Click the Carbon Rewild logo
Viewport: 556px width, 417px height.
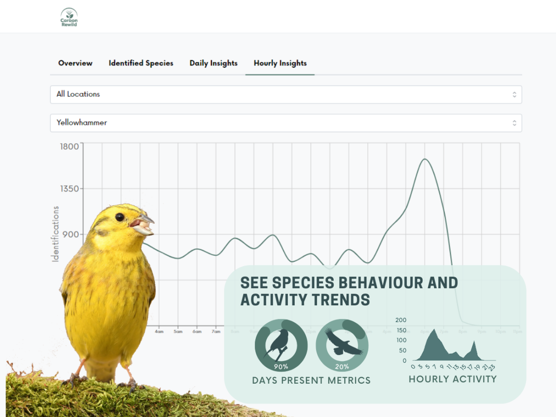pos(69,16)
